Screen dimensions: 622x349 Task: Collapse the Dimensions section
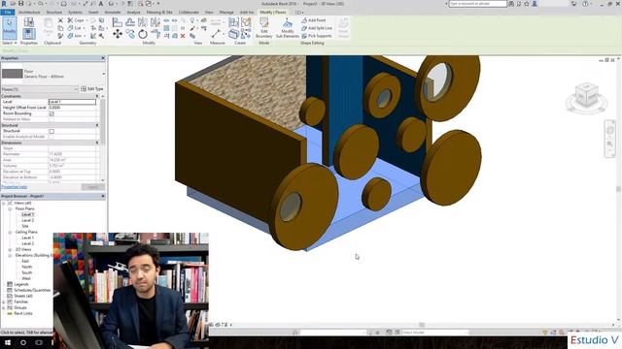click(97, 143)
